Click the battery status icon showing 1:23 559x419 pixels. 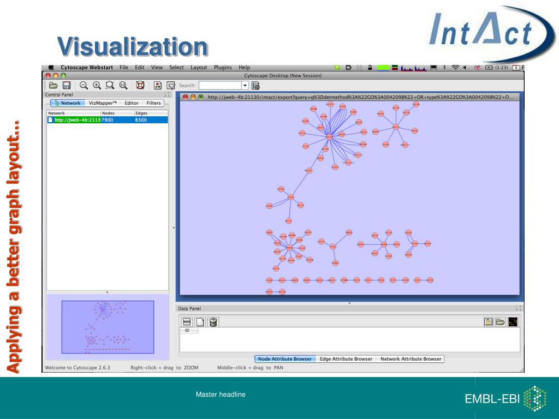pos(497,67)
